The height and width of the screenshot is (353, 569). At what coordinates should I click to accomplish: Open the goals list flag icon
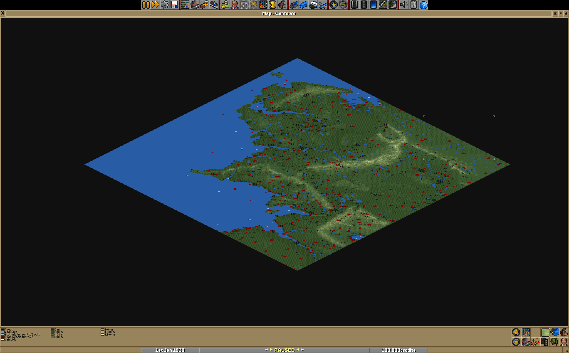pos(253,5)
